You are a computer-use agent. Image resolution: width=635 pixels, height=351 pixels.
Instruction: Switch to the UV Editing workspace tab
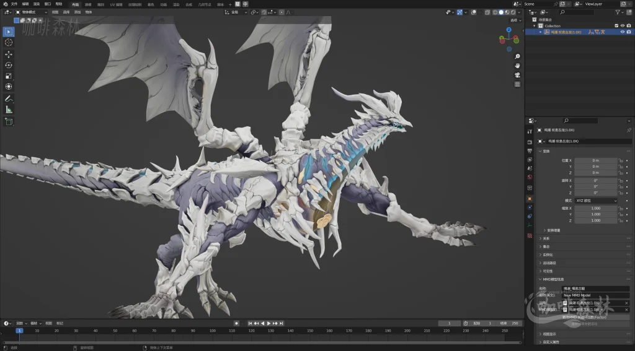tap(116, 4)
